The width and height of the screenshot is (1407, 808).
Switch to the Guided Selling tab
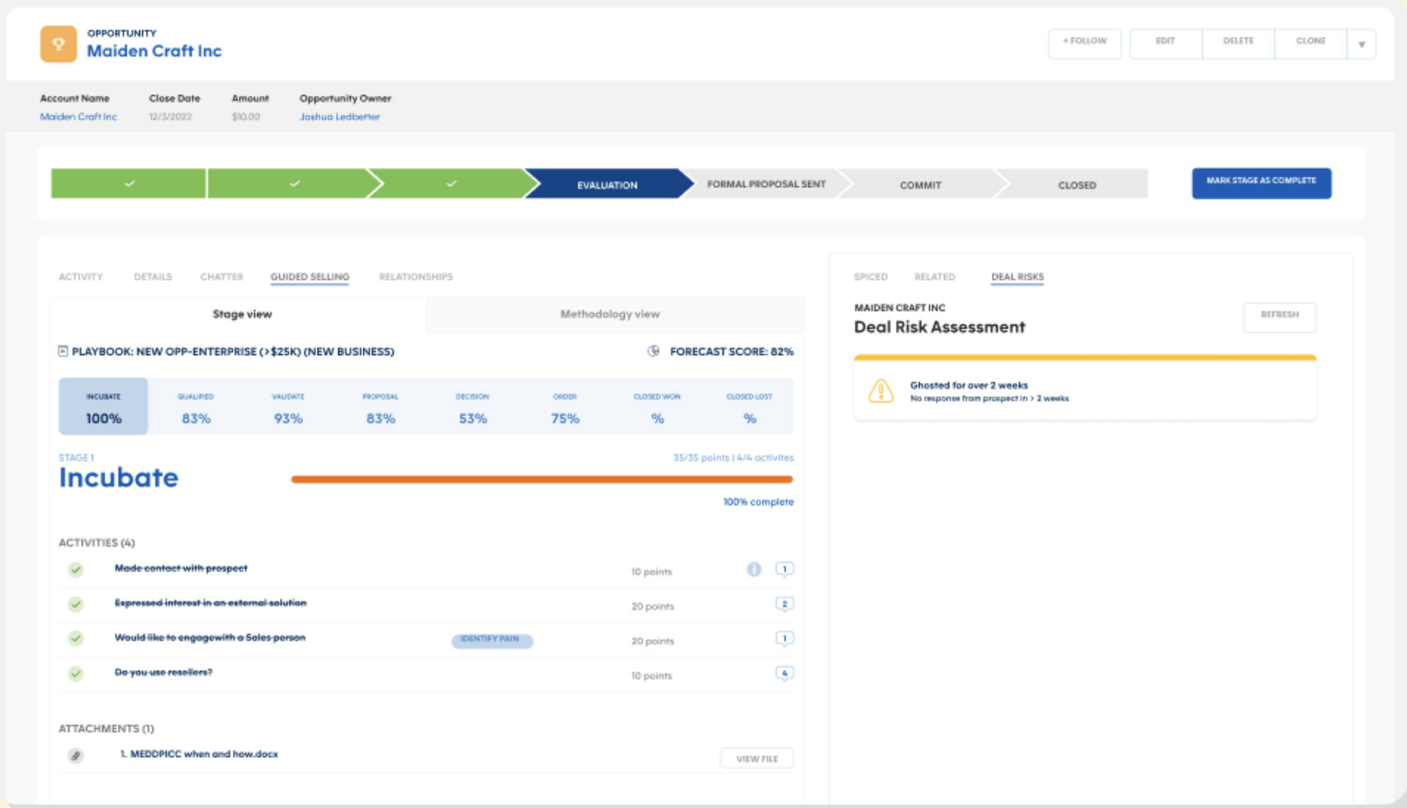click(310, 277)
